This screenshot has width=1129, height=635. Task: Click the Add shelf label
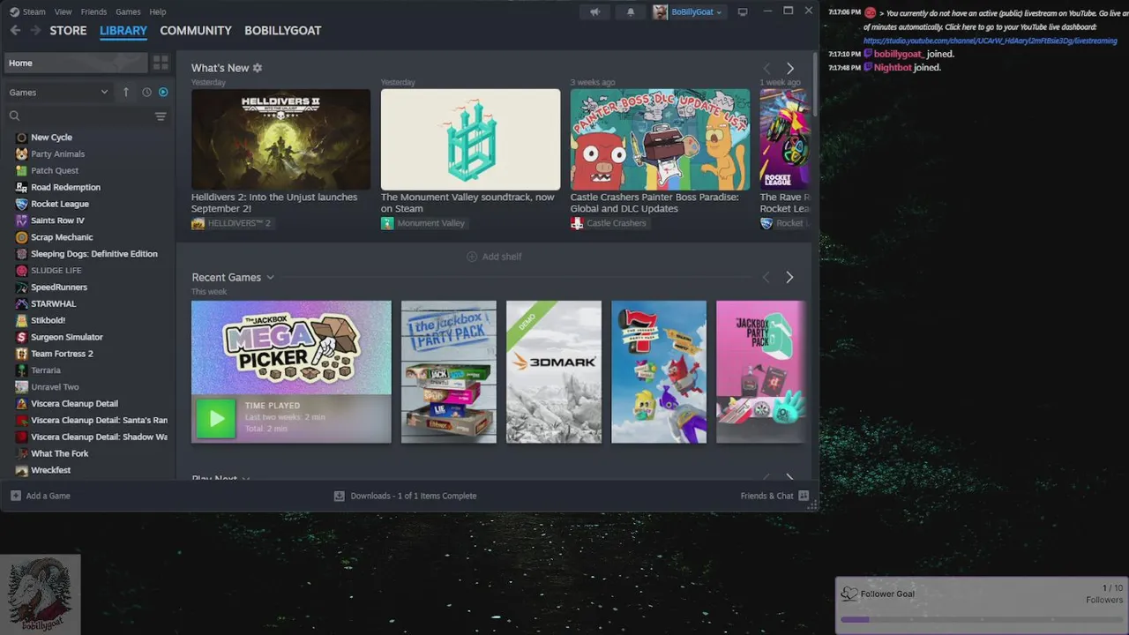502,257
